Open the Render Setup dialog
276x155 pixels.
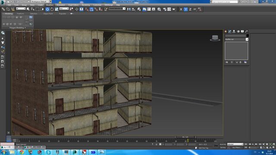click(x=165, y=9)
